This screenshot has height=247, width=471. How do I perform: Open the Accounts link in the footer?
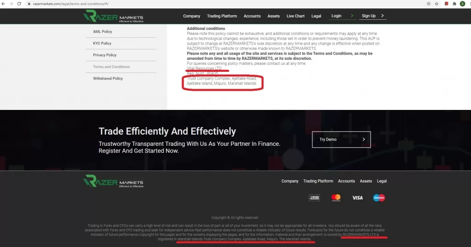[346, 181]
